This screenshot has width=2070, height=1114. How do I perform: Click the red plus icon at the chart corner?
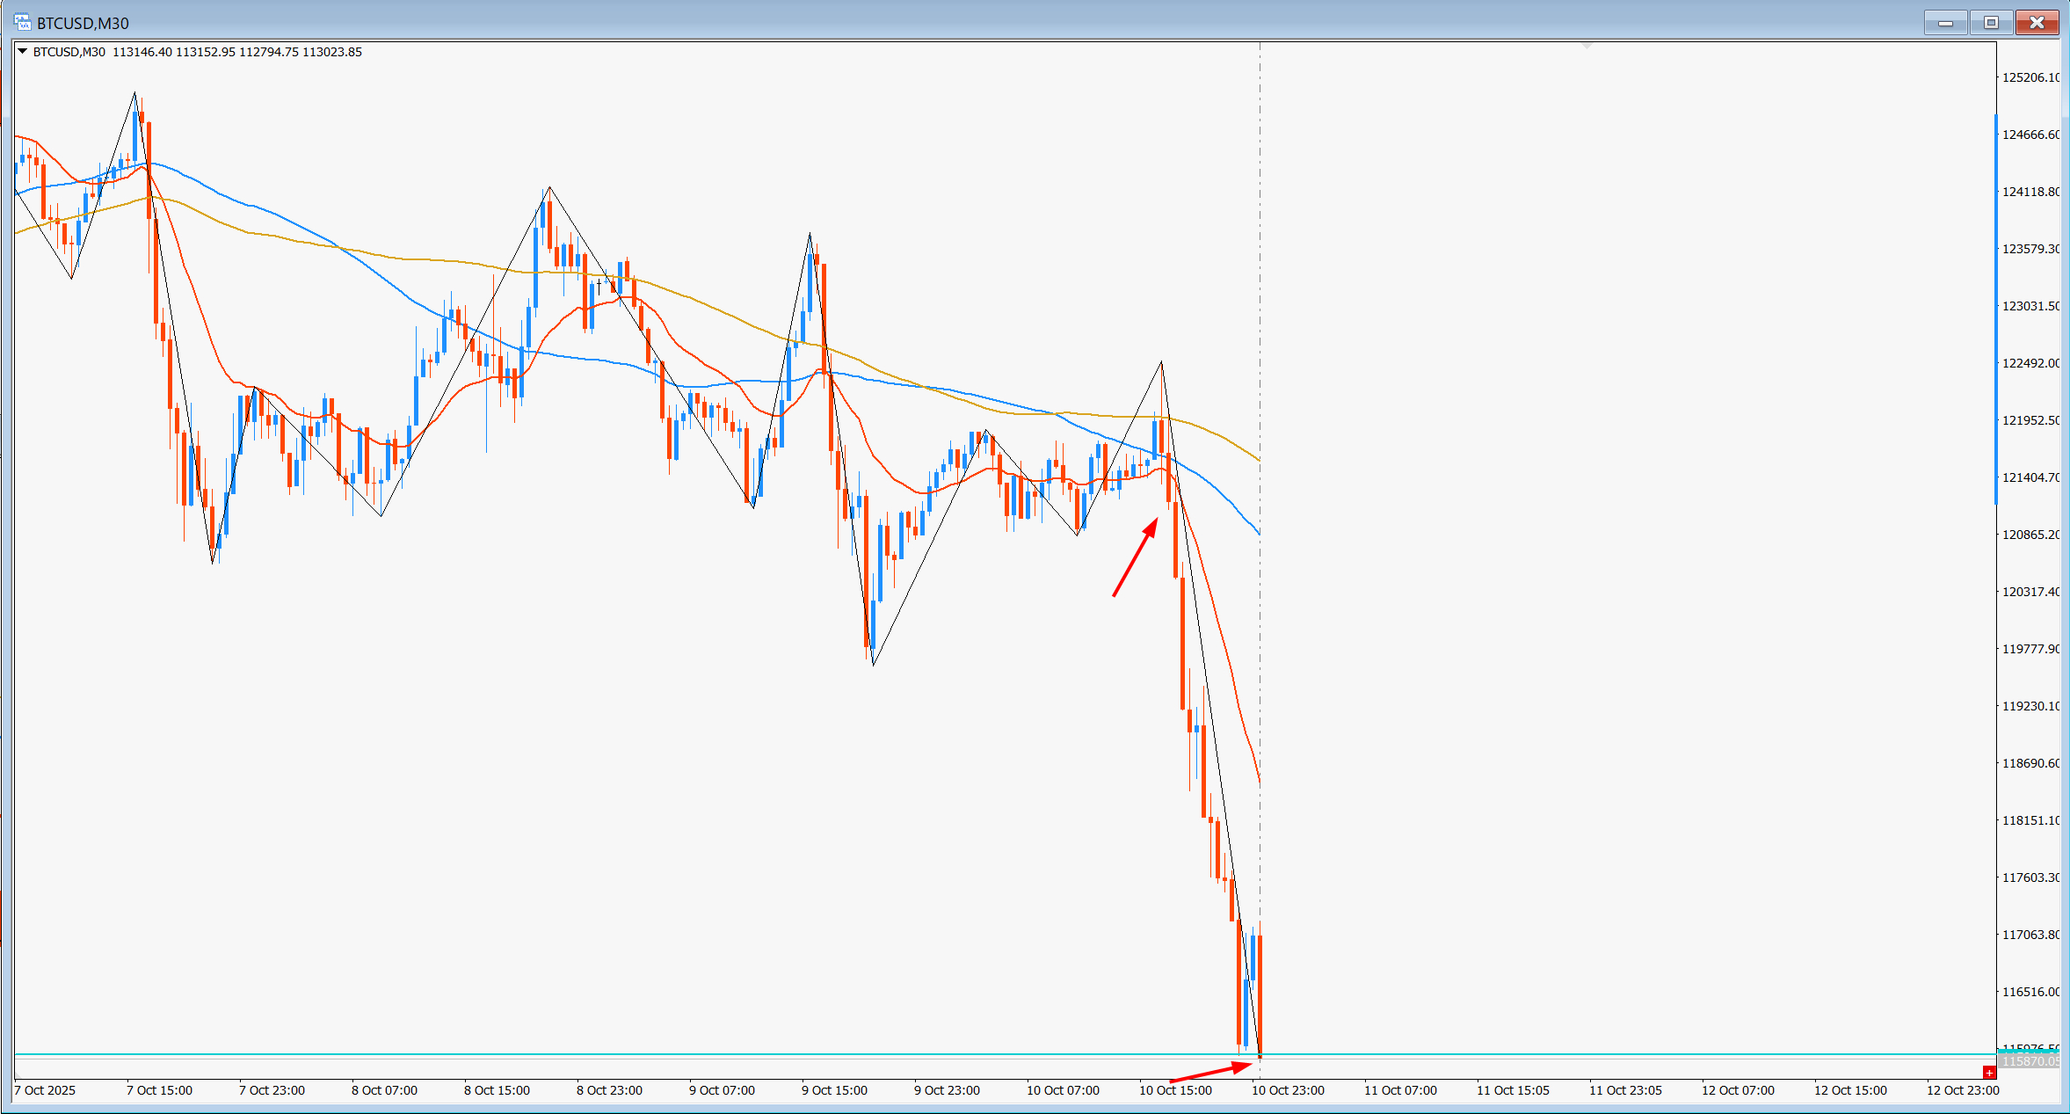1989,1073
